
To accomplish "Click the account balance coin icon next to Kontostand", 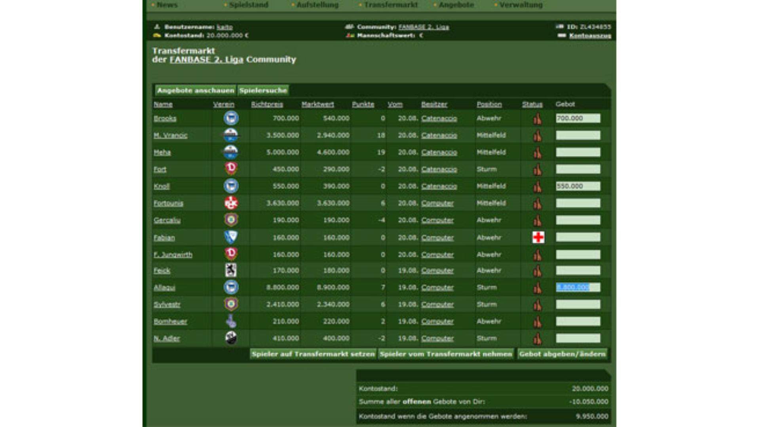I will point(157,35).
